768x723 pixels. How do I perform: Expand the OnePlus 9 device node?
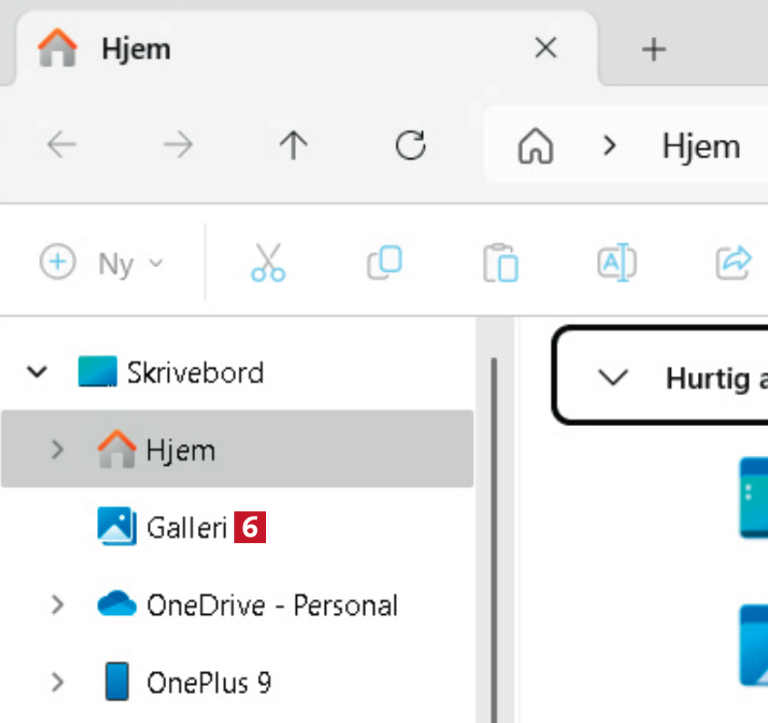(x=57, y=682)
